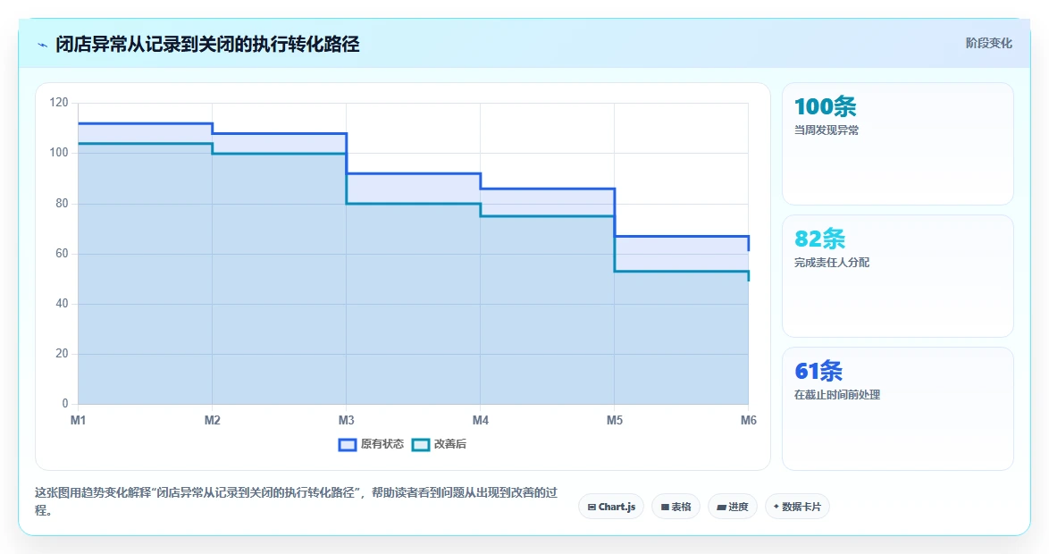Click the 数据卡片 tag
Screen dimensions: 1049x554
pos(797,507)
